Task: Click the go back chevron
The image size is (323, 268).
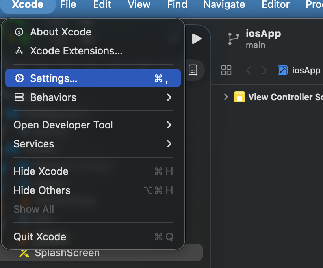Action: click(x=249, y=71)
